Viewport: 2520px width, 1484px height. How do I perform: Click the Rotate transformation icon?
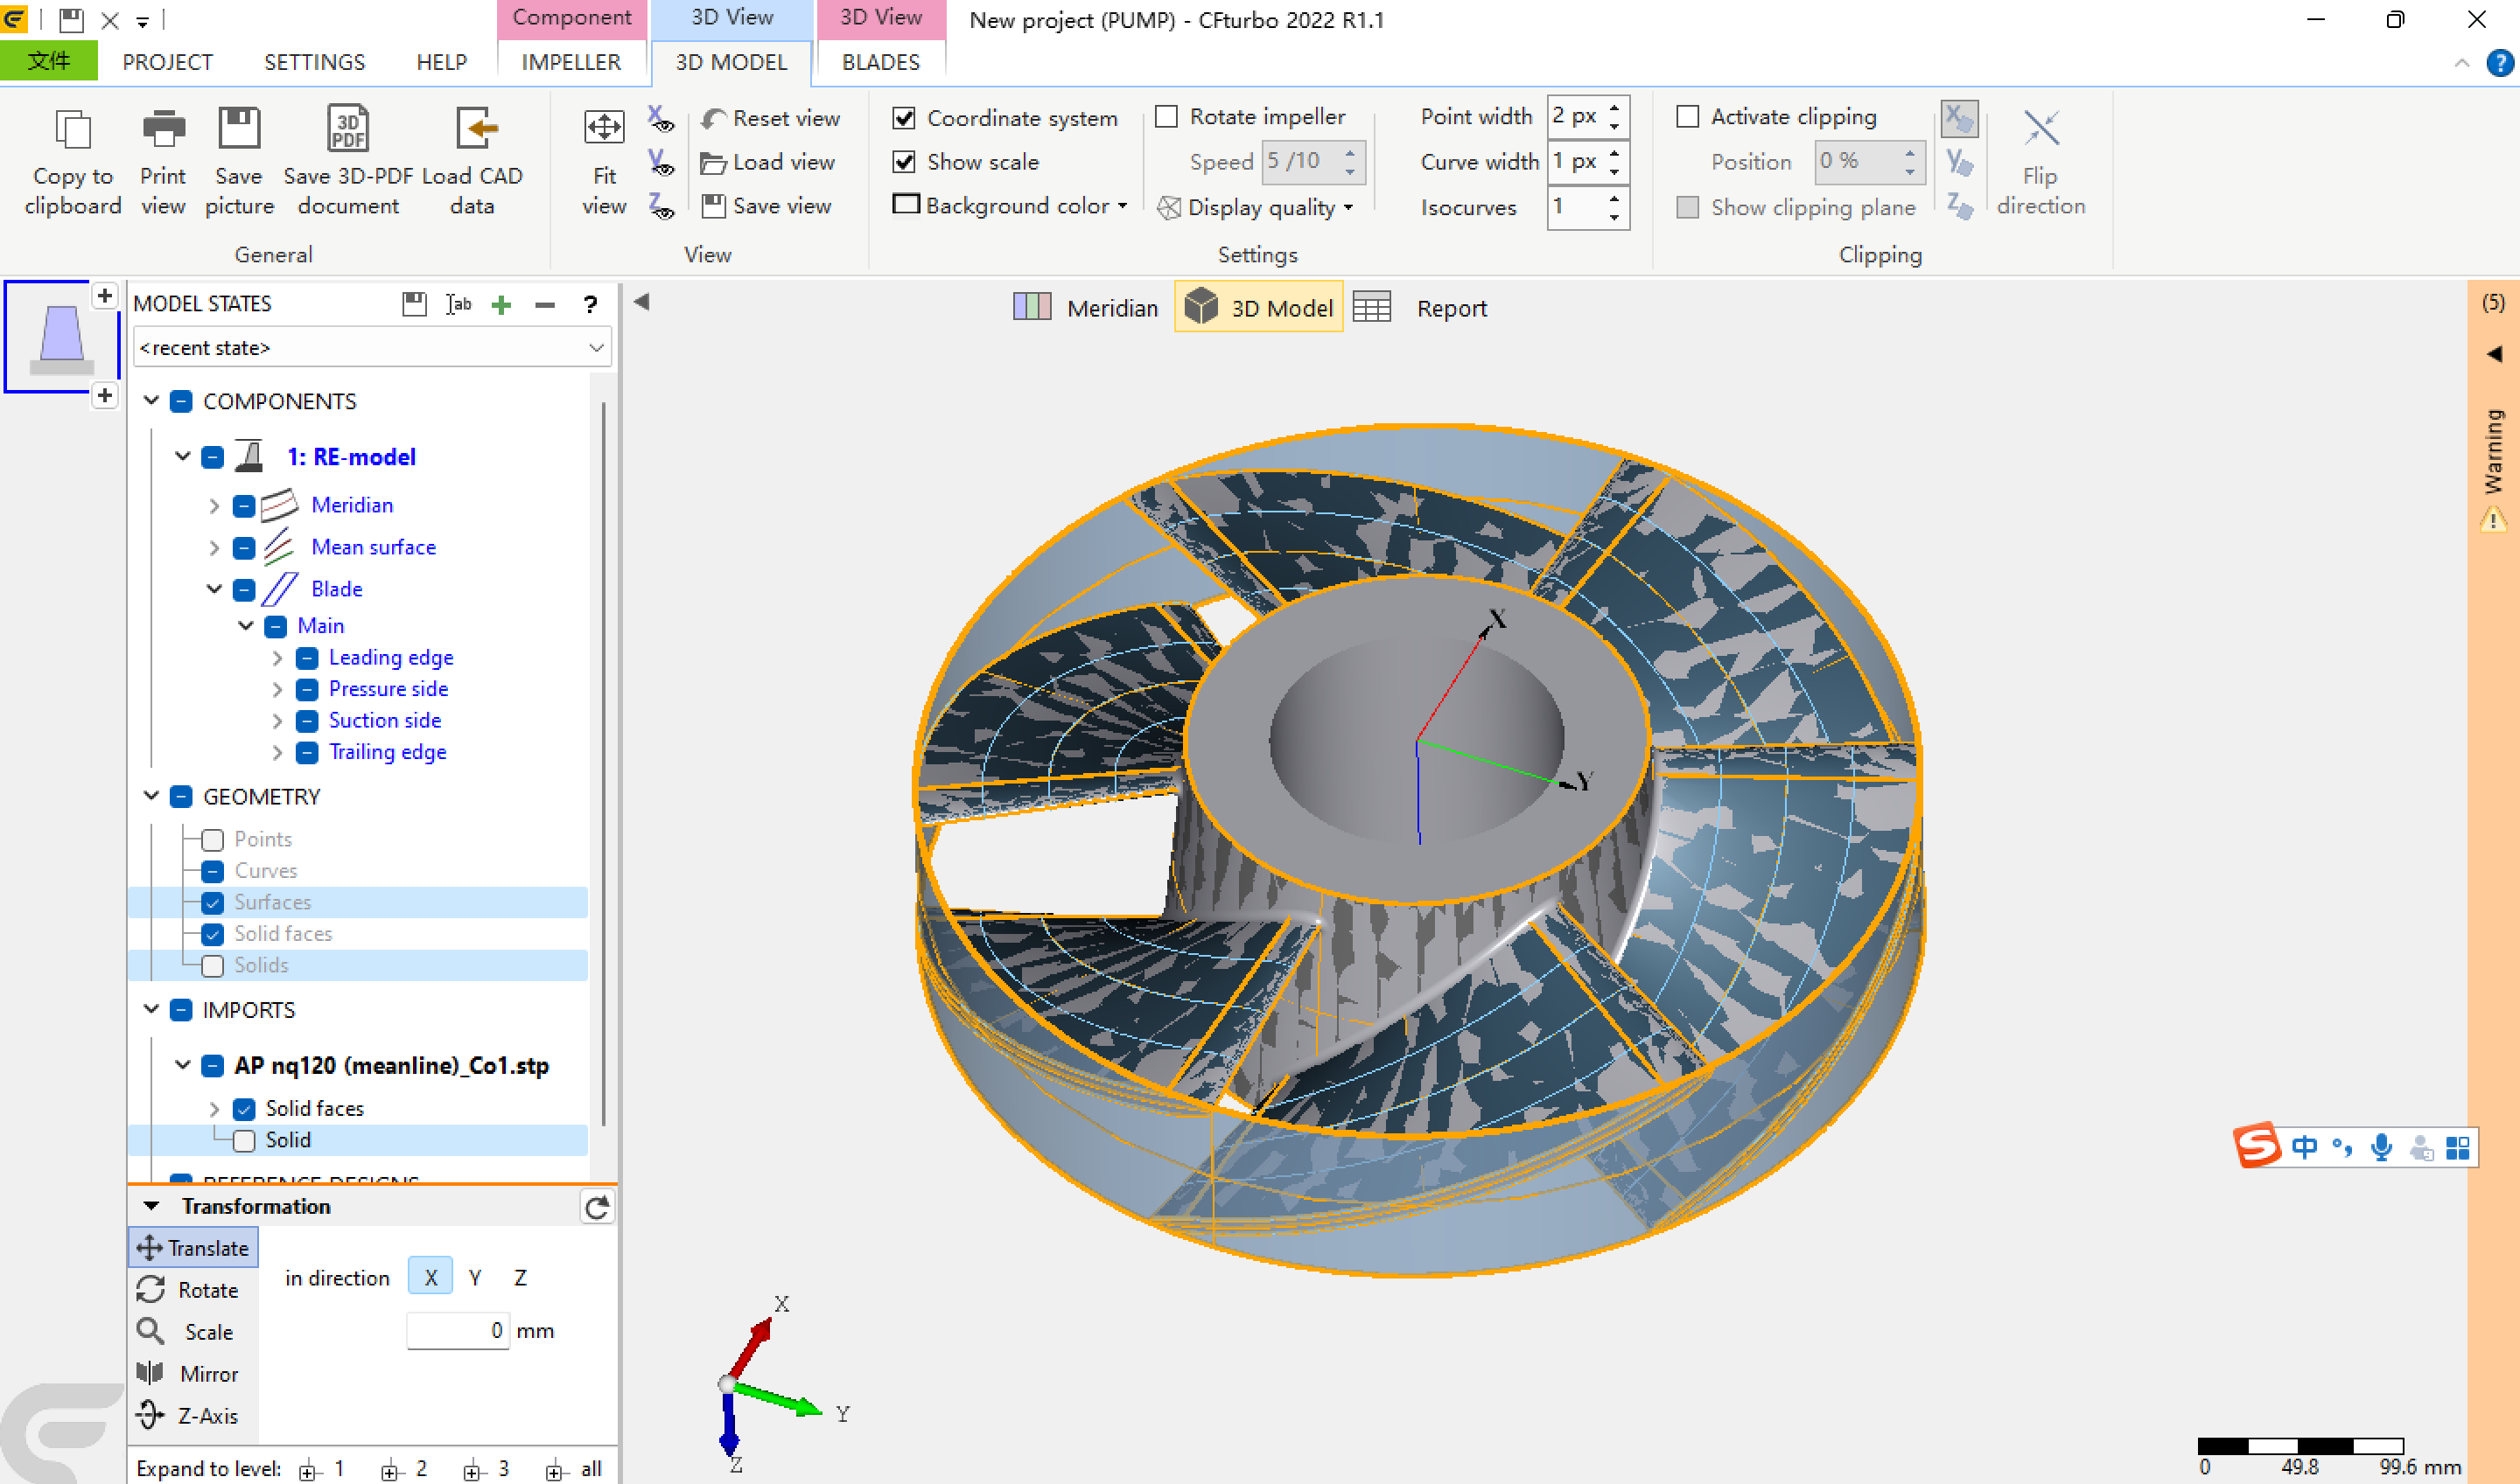[x=150, y=1289]
